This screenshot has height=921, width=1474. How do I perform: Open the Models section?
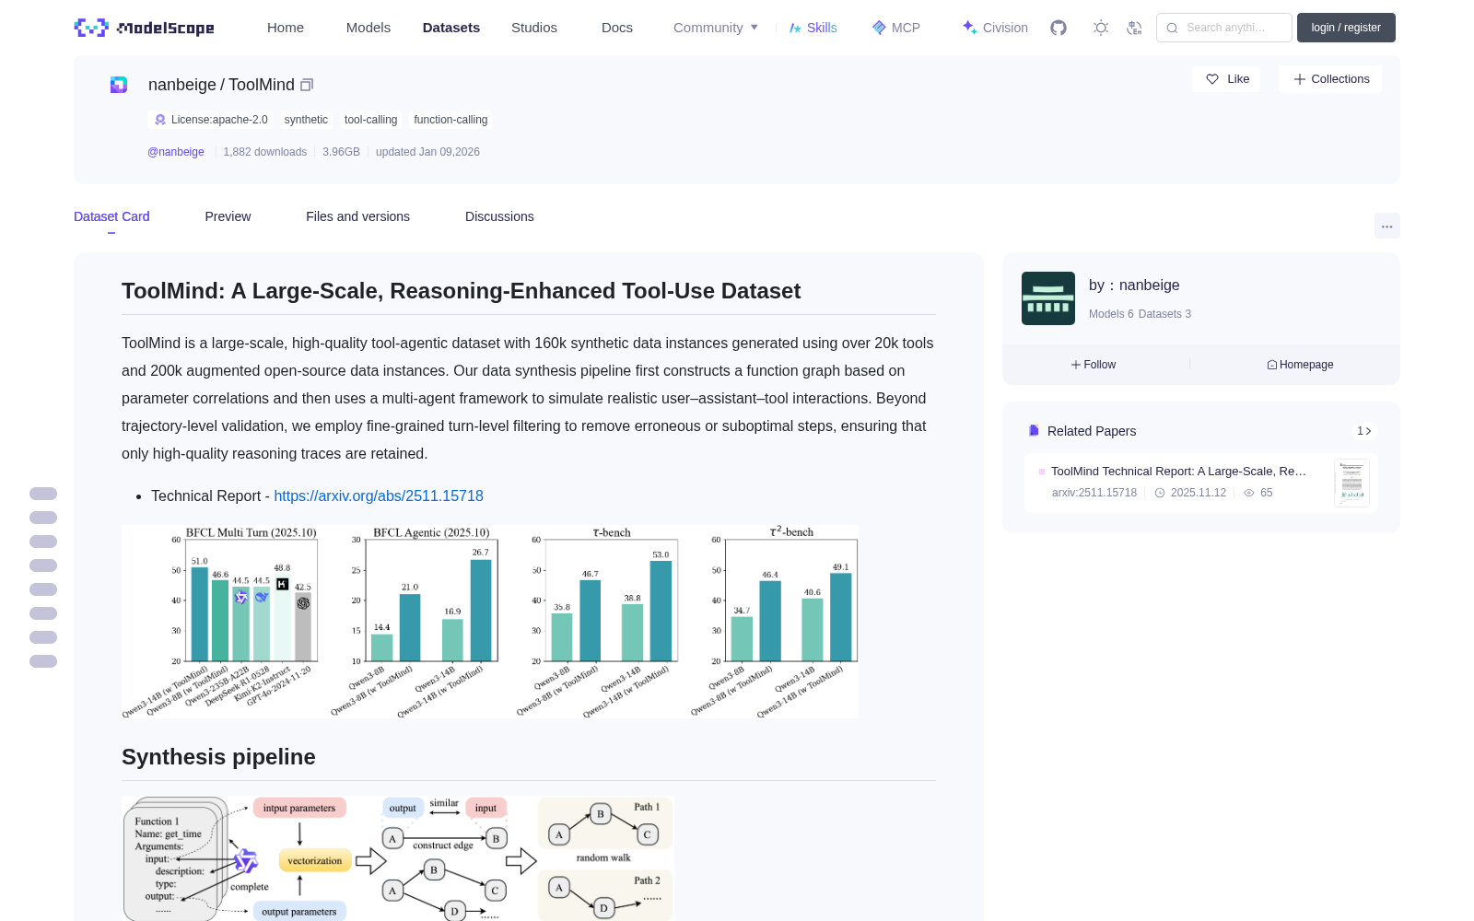point(368,28)
